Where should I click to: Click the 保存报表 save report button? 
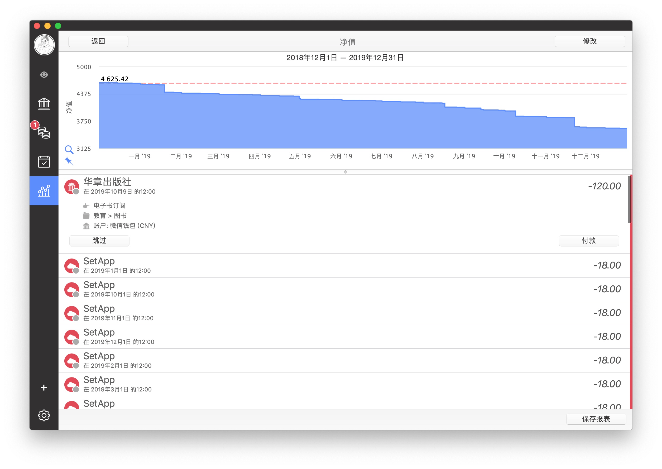tap(596, 419)
